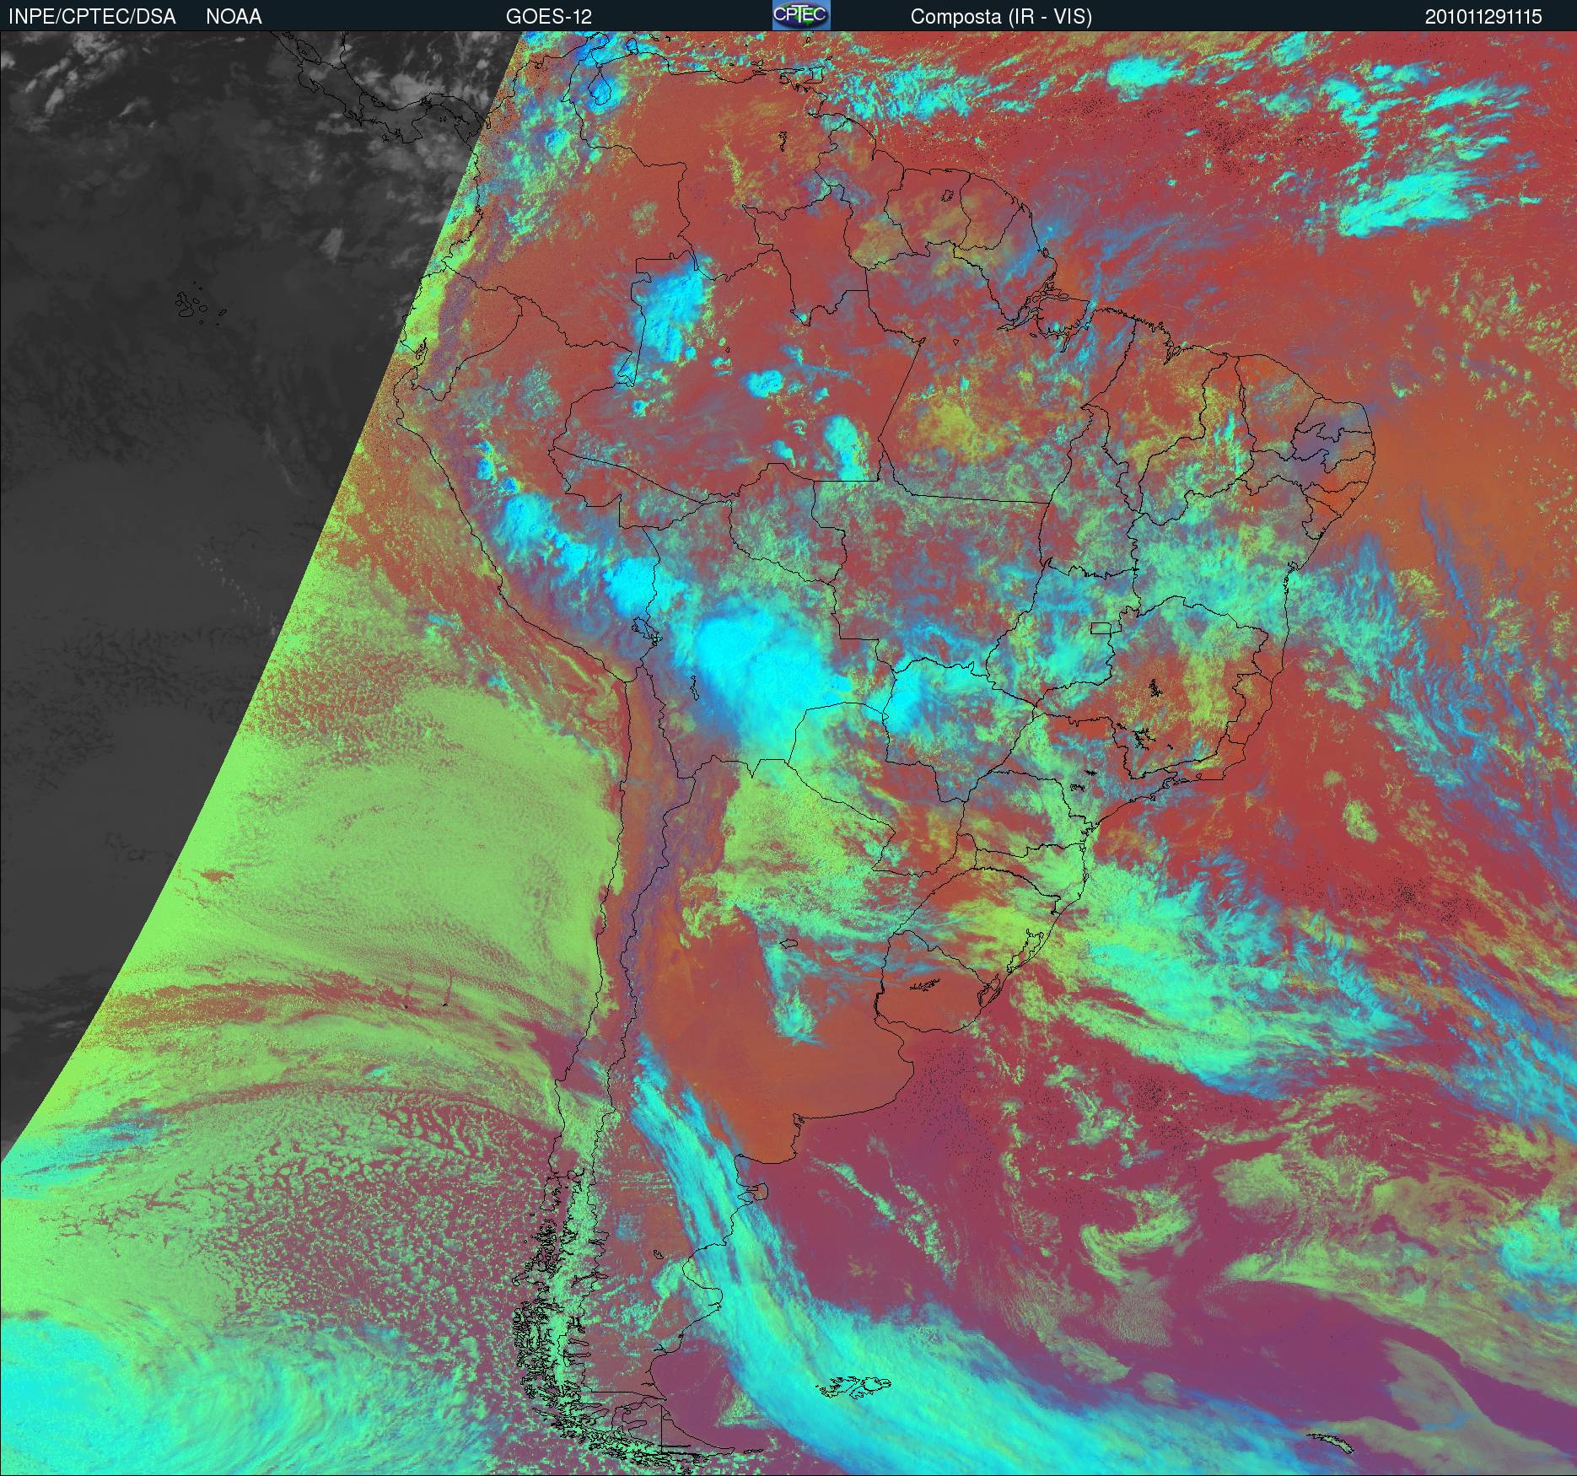Click the CPTEC logo in the header
This screenshot has height=1476, width=1577.
(800, 15)
